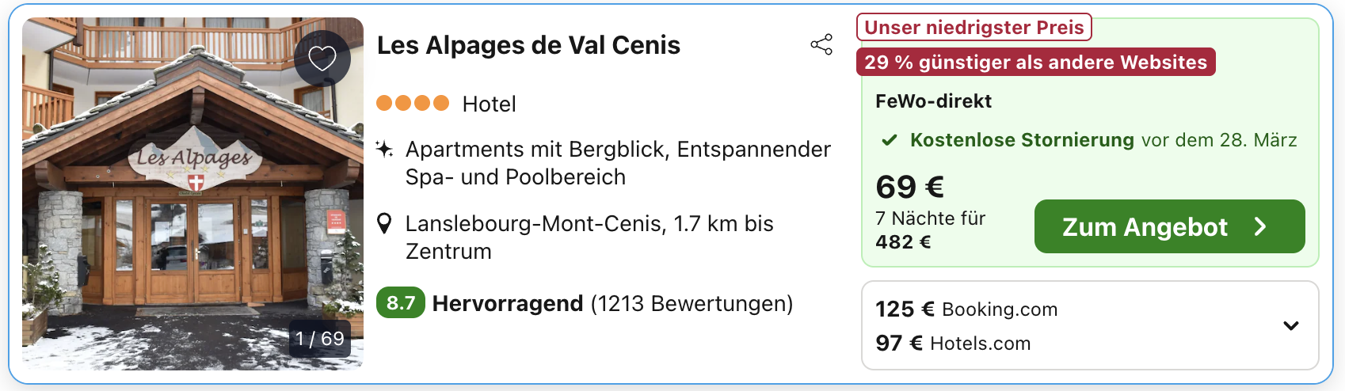Select the 97 € Hotels.com offer
Screen dimensions: 1345x391
point(953,344)
